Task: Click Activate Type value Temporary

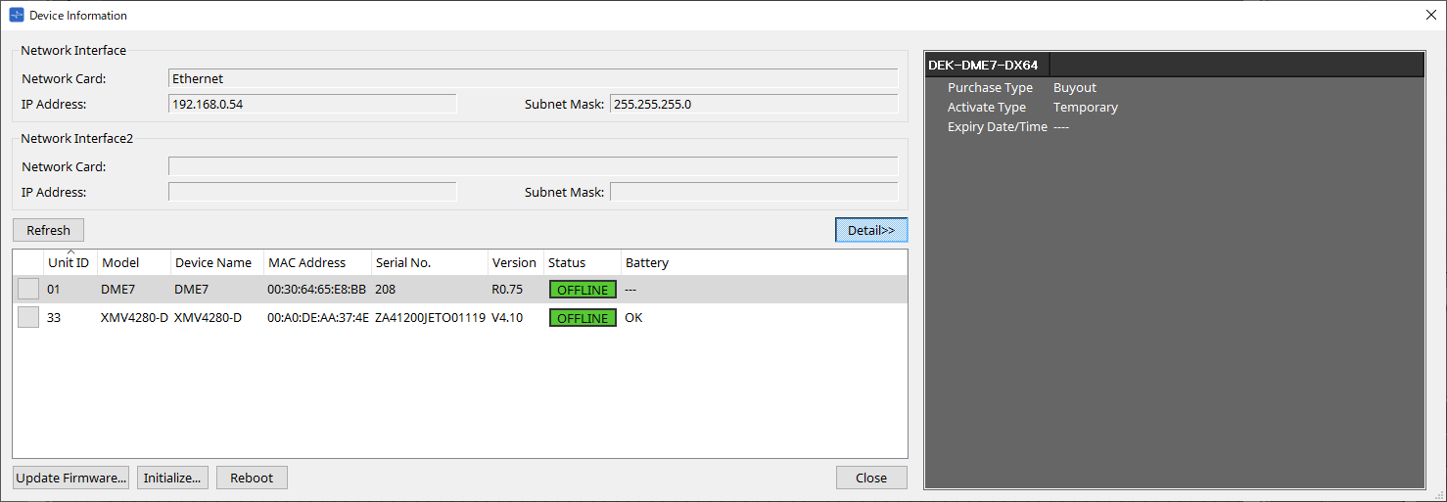Action: tap(1086, 108)
